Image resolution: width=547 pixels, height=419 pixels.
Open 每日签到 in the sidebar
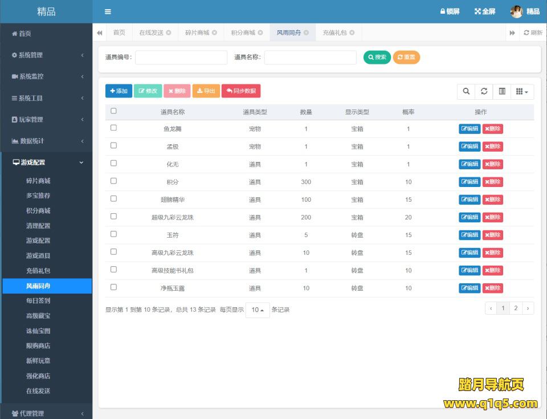38,300
